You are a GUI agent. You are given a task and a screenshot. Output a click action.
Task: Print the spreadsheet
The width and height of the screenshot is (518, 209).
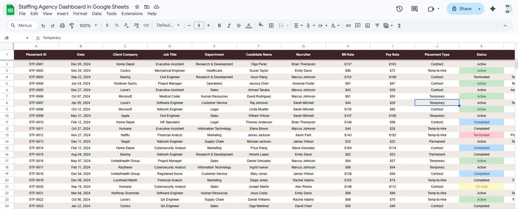click(62, 25)
